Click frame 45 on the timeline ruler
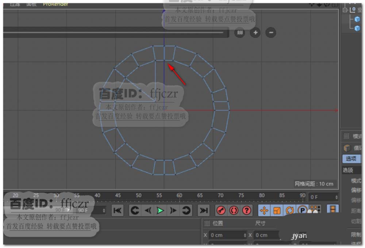This screenshot has width=365, height=248. point(118,195)
